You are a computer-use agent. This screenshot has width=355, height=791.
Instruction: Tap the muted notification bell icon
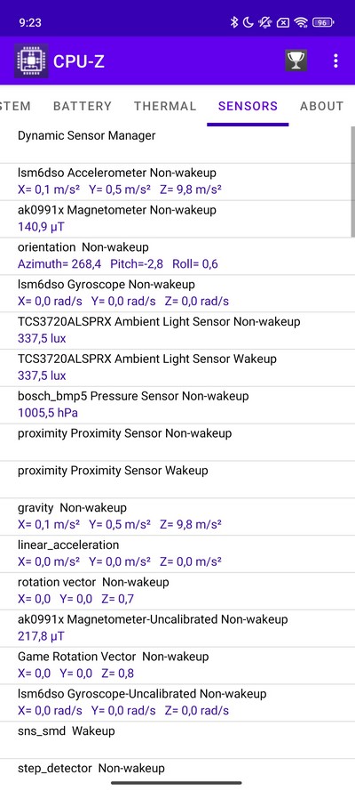click(265, 22)
